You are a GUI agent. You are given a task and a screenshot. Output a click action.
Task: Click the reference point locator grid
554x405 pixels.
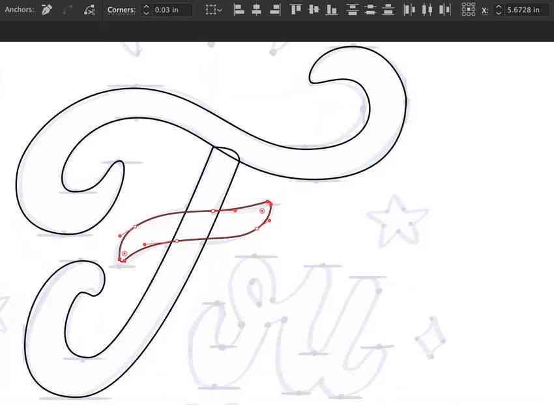[469, 10]
